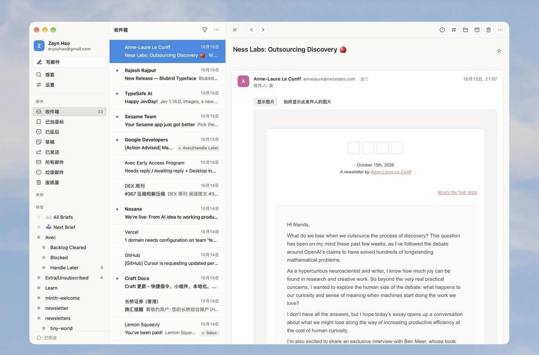Open the READ ON THE WEB link
The height and width of the screenshot is (355, 539).
coord(457,193)
